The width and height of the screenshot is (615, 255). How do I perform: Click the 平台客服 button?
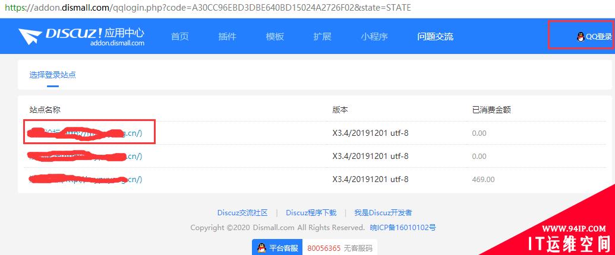[x=277, y=248]
